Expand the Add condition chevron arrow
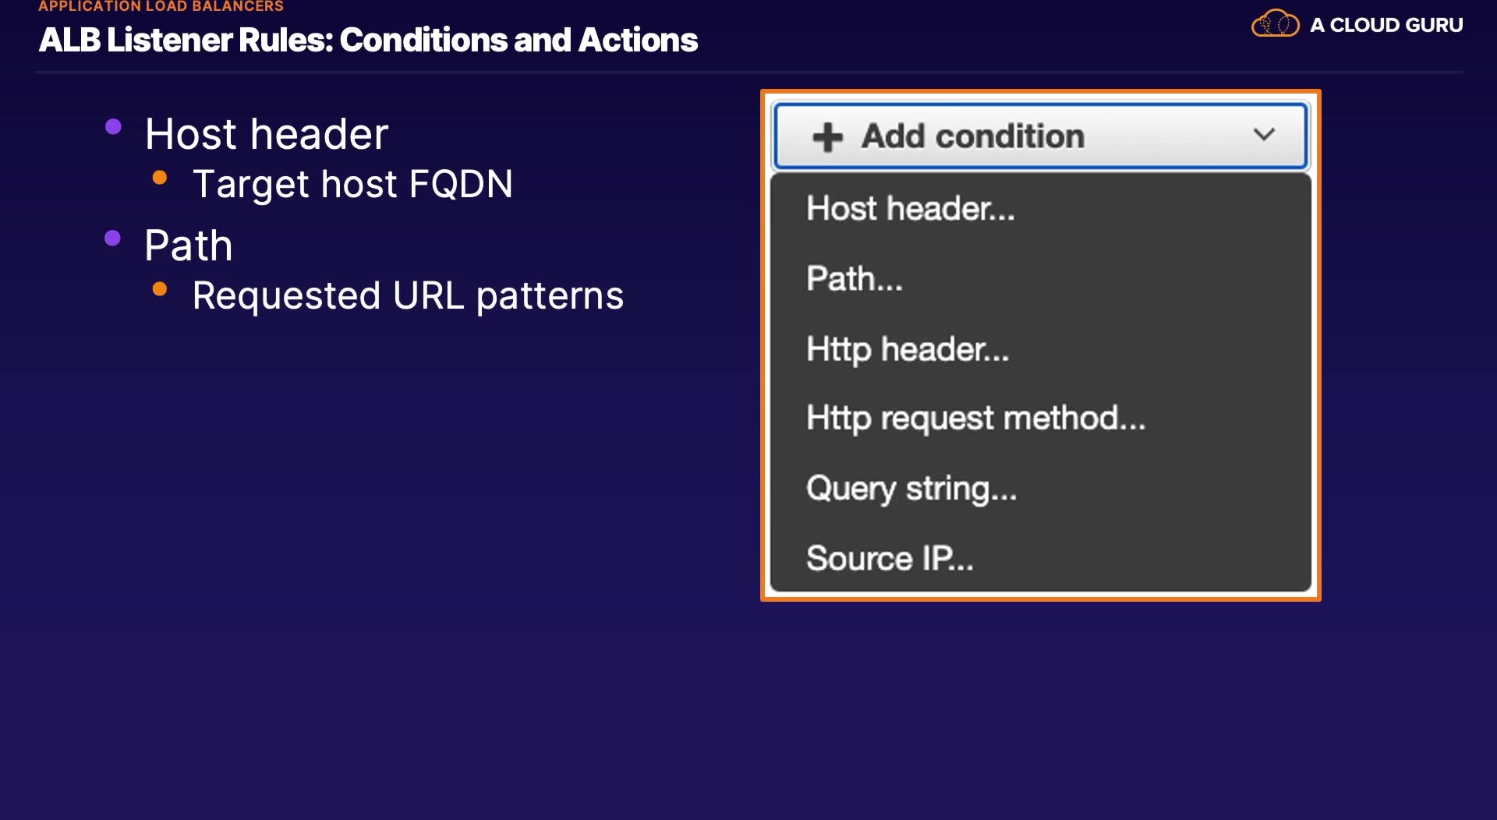Screen dimensions: 1497x820 pos(1264,135)
